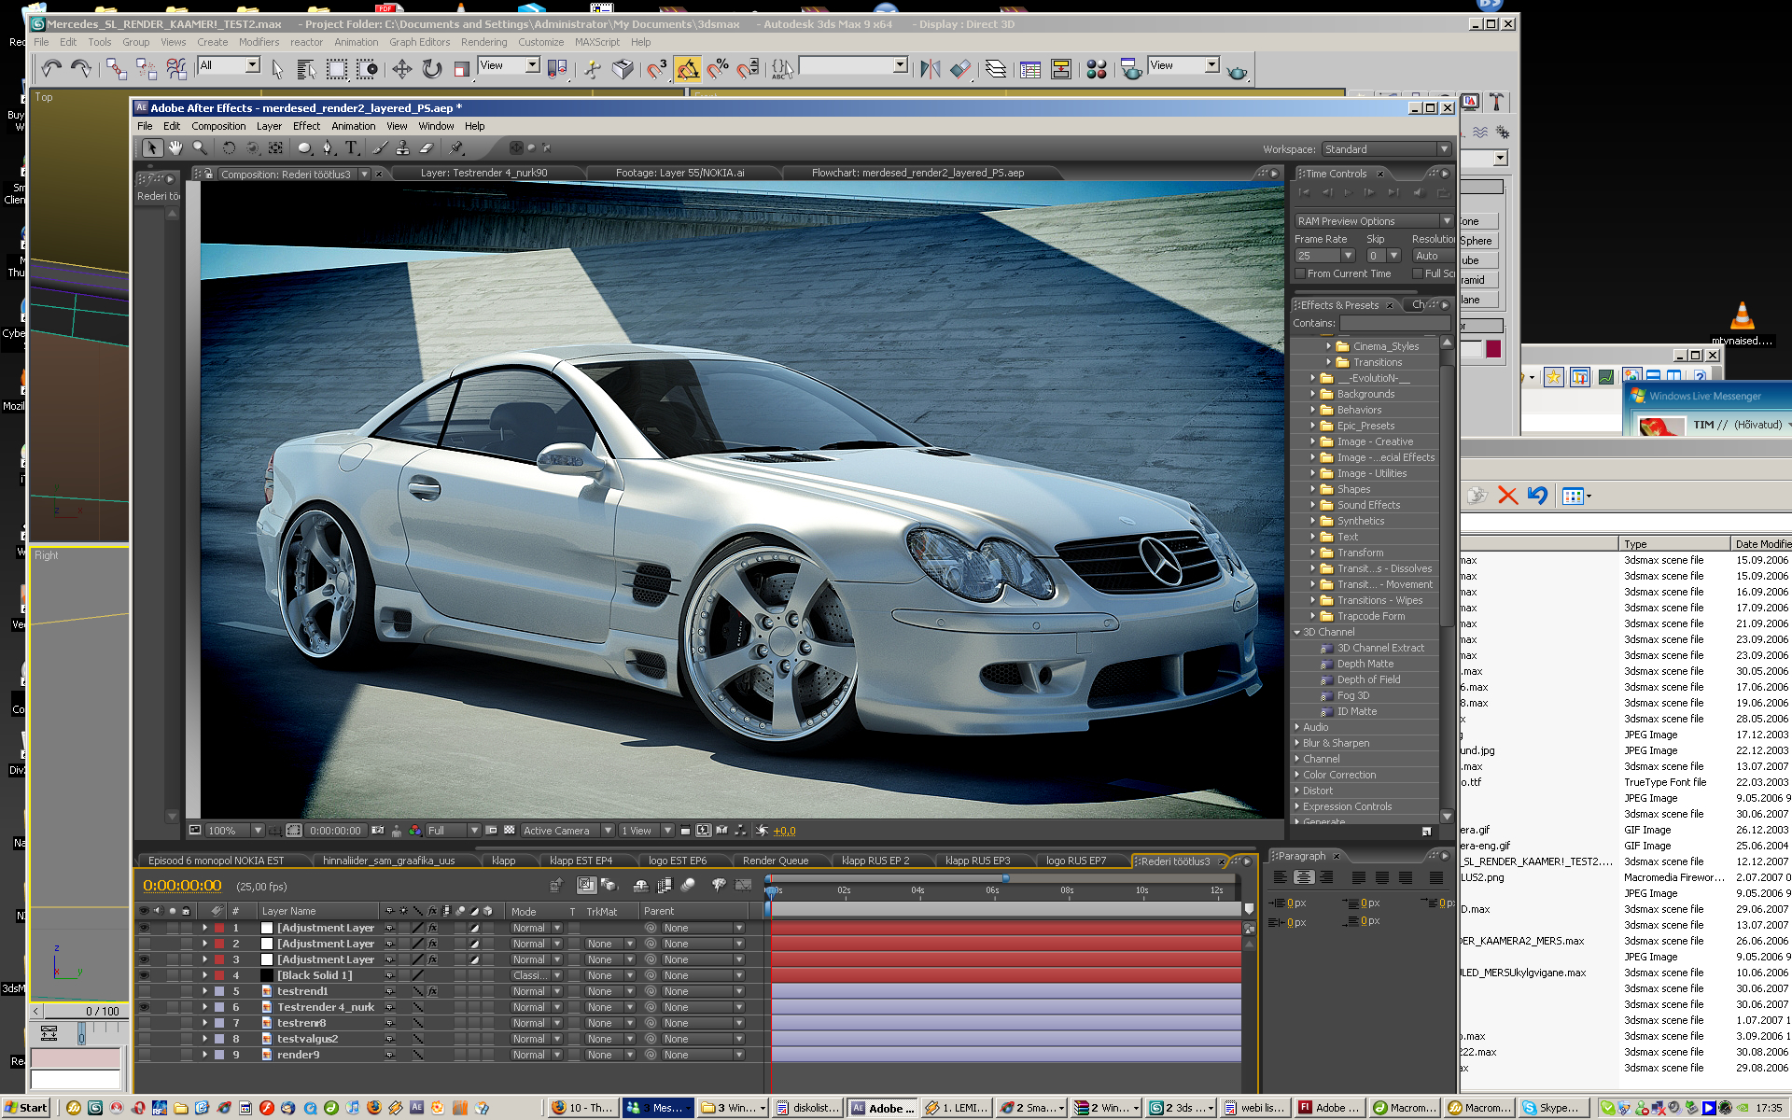Viewport: 1792px width, 1120px height.
Task: Click the current time 0:00:00:00 in timeline
Action: (182, 886)
